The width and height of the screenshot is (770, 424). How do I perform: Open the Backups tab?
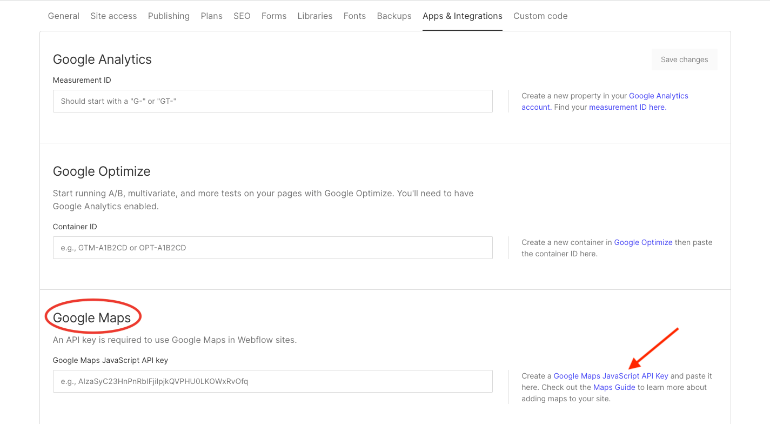point(394,16)
